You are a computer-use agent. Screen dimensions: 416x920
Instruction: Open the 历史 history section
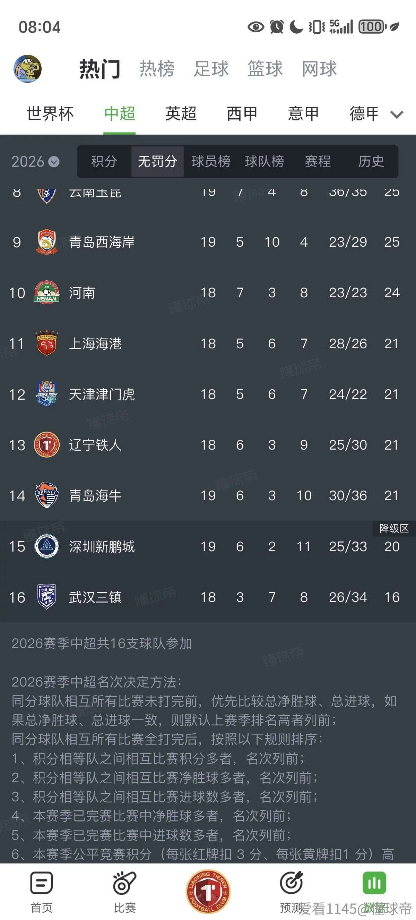371,161
